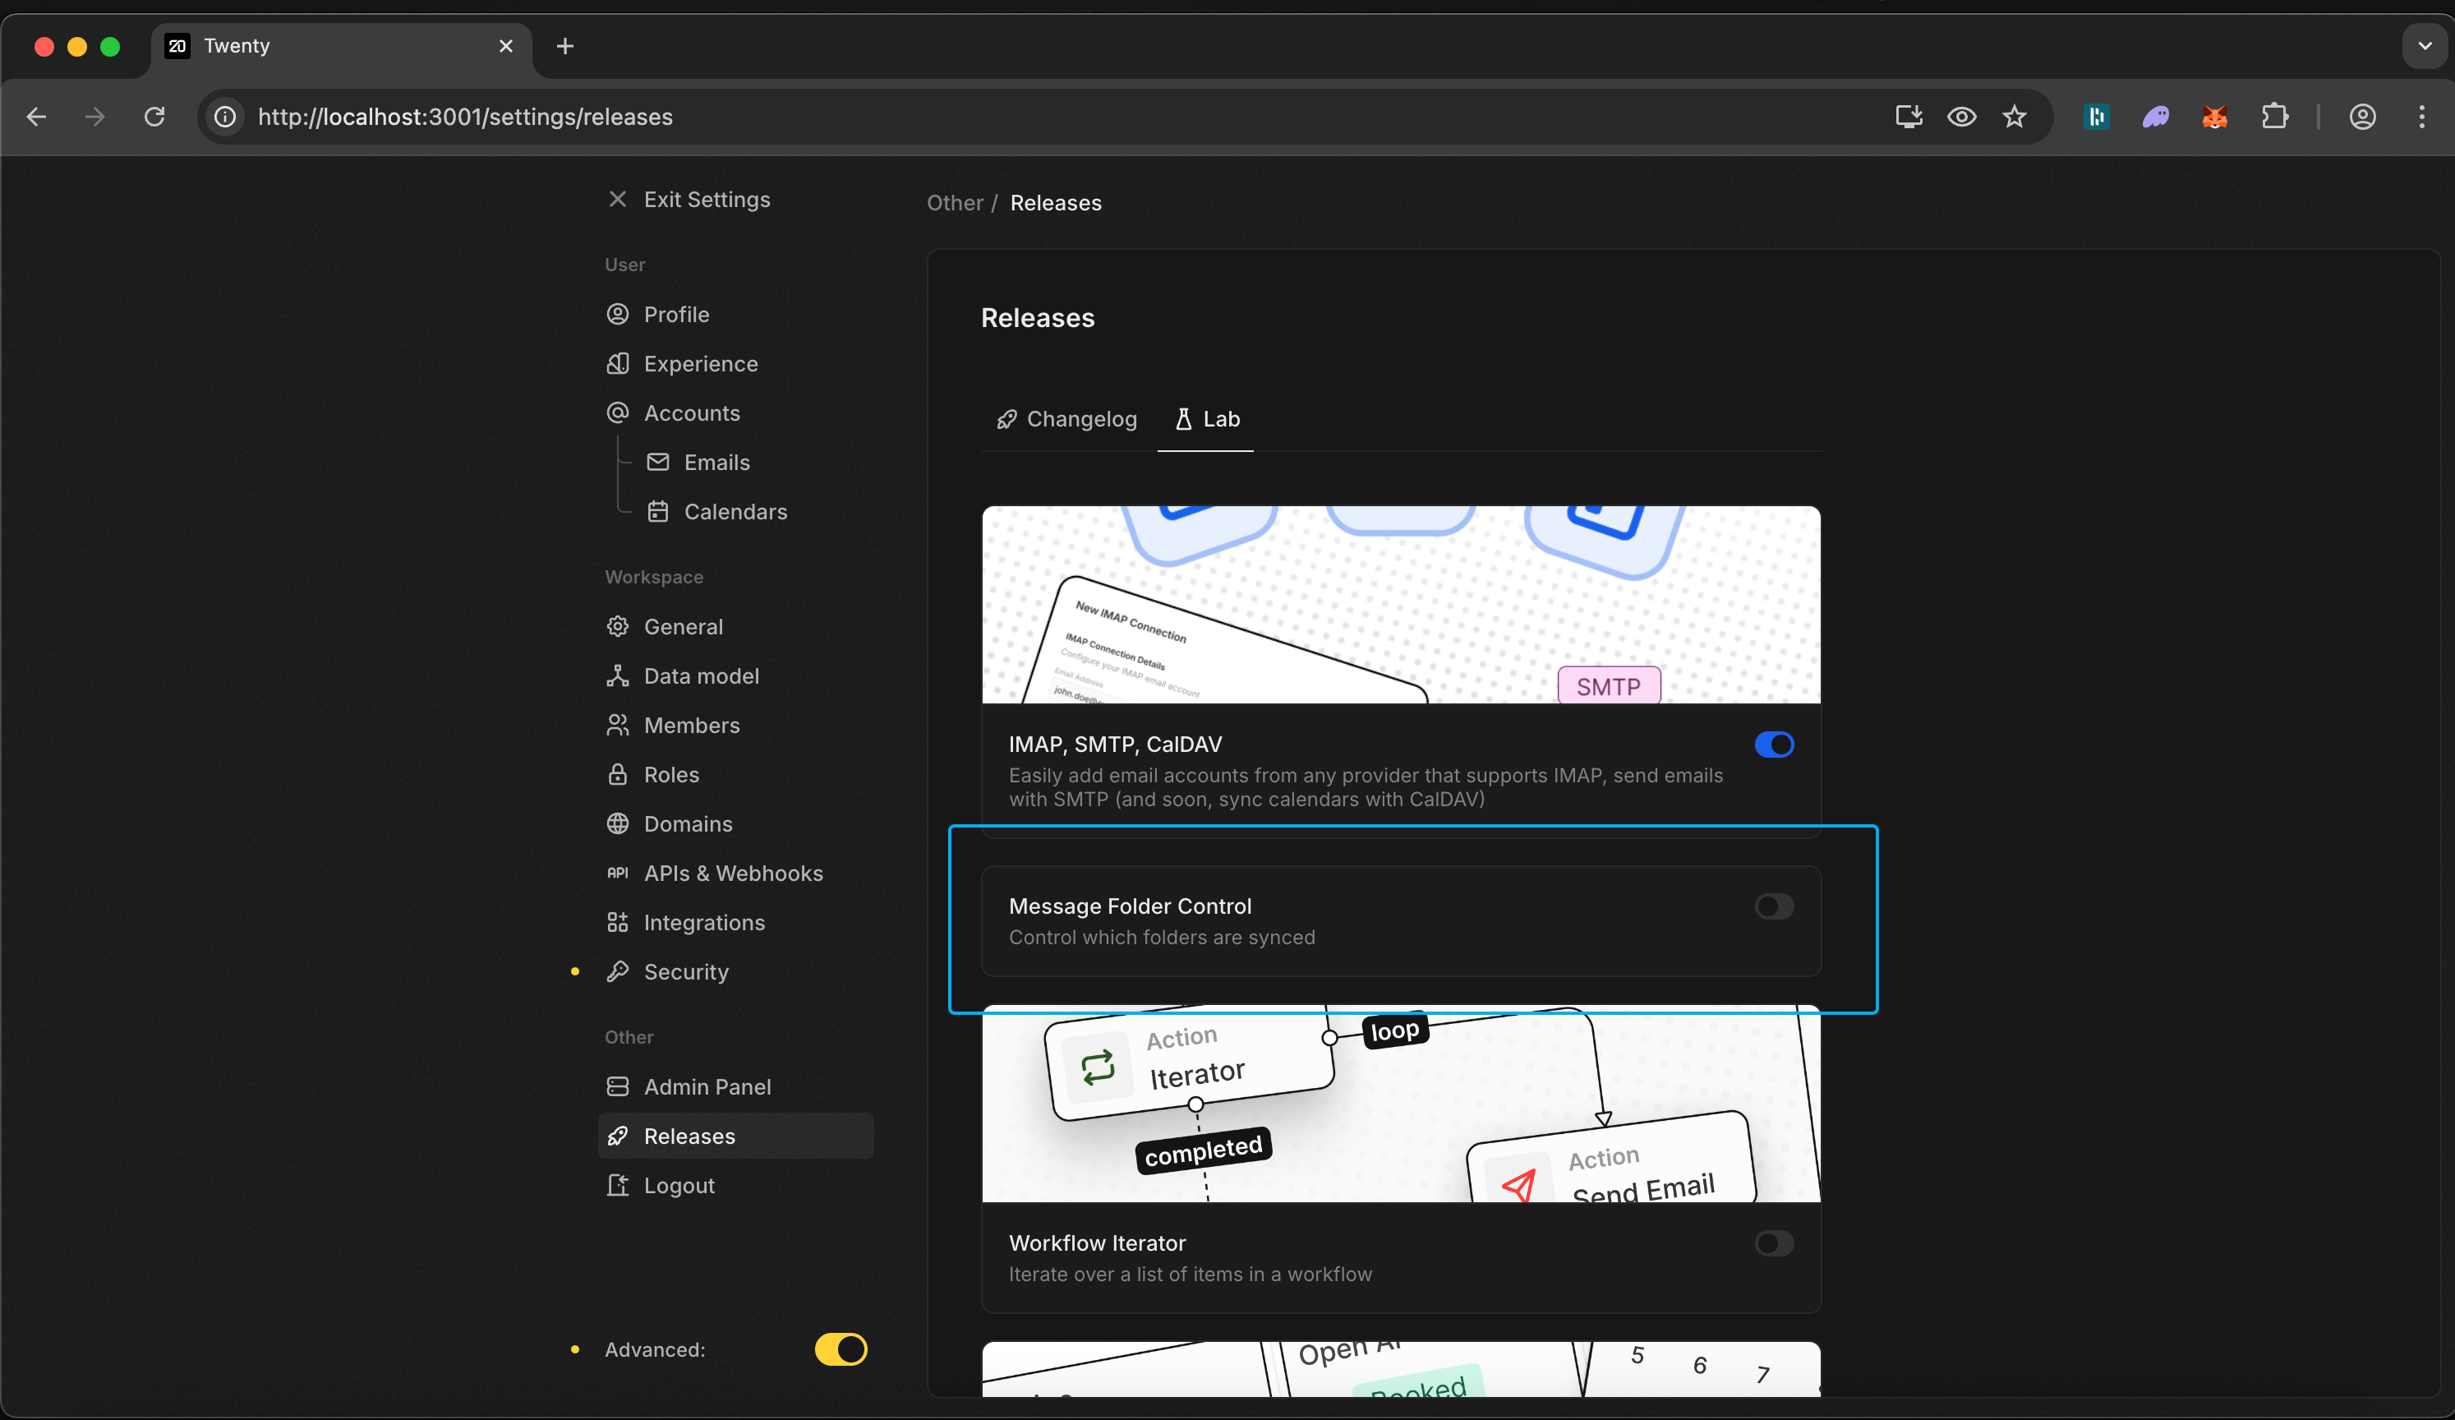Open Integrations via its grid icon
Viewport: 2455px width, 1420px height.
point(618,922)
